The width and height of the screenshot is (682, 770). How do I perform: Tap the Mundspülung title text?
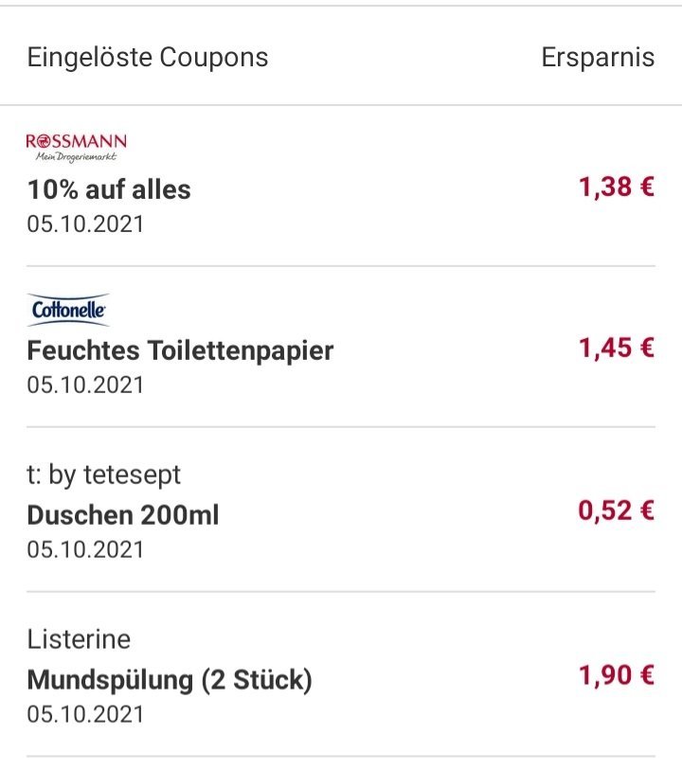tap(110, 681)
